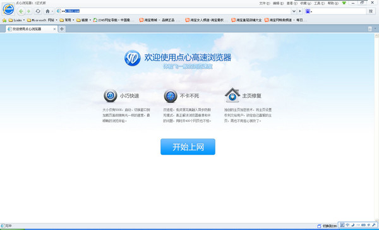Open the 工具(T) menu
Image resolution: width=379 pixels, height=230 pixels.
[x=319, y=3]
